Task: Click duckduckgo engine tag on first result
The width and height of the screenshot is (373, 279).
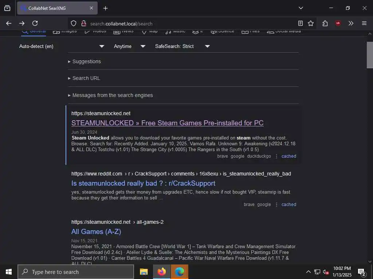Action: click(x=259, y=156)
